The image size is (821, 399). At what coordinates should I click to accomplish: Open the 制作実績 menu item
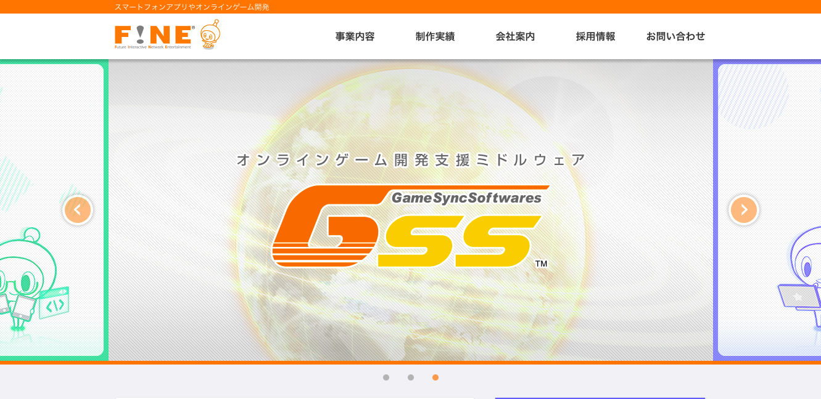435,36
